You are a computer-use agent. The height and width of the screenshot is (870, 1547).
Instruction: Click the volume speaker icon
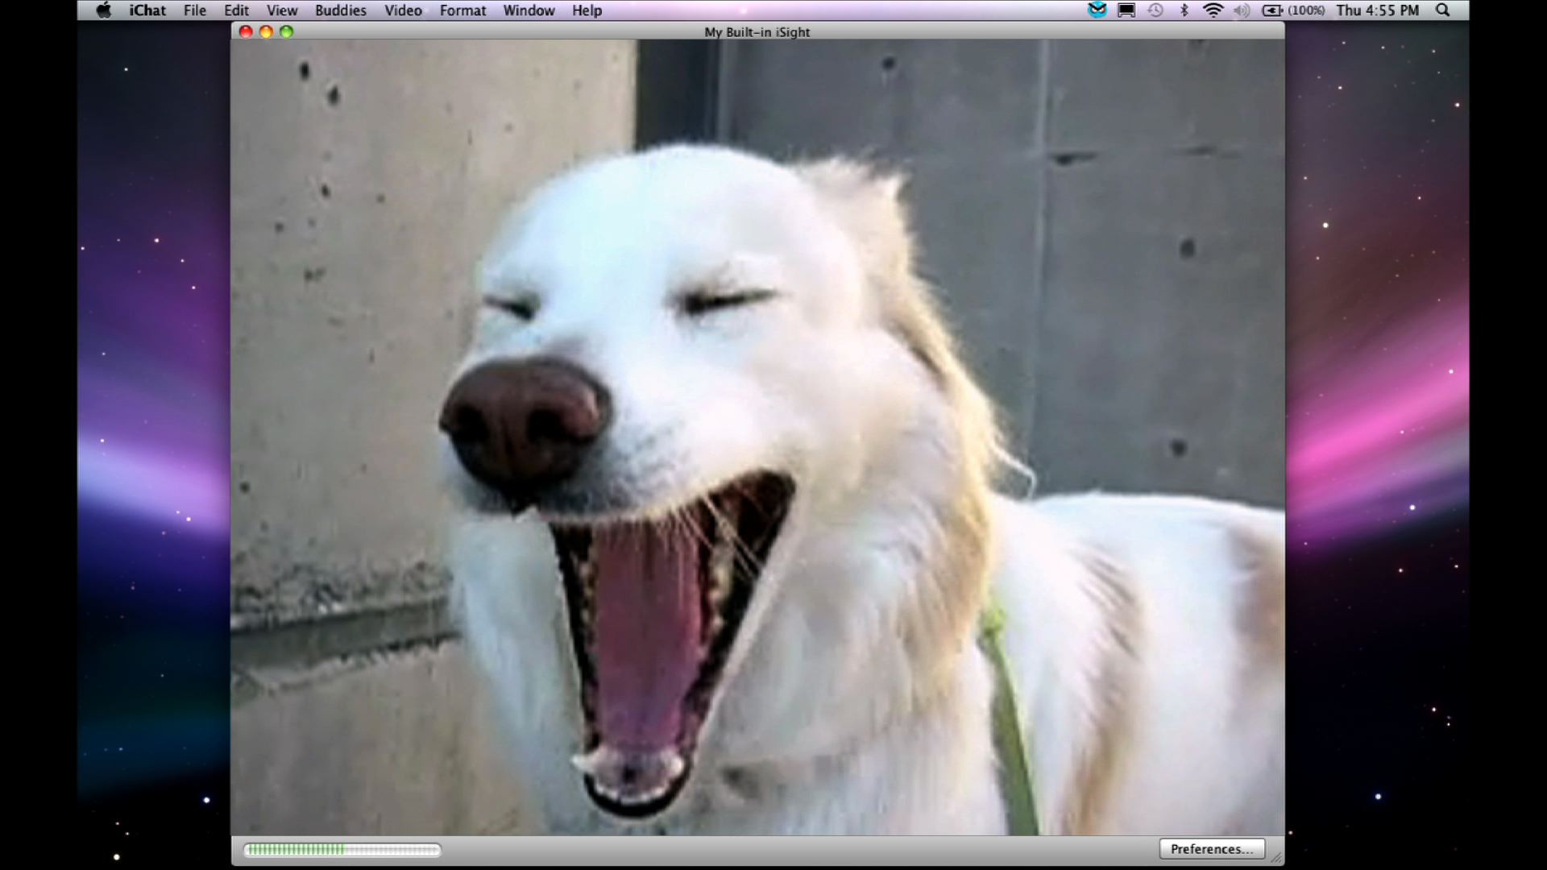pyautogui.click(x=1242, y=10)
